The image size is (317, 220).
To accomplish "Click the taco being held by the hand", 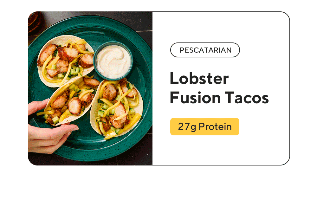I will click(69, 101).
